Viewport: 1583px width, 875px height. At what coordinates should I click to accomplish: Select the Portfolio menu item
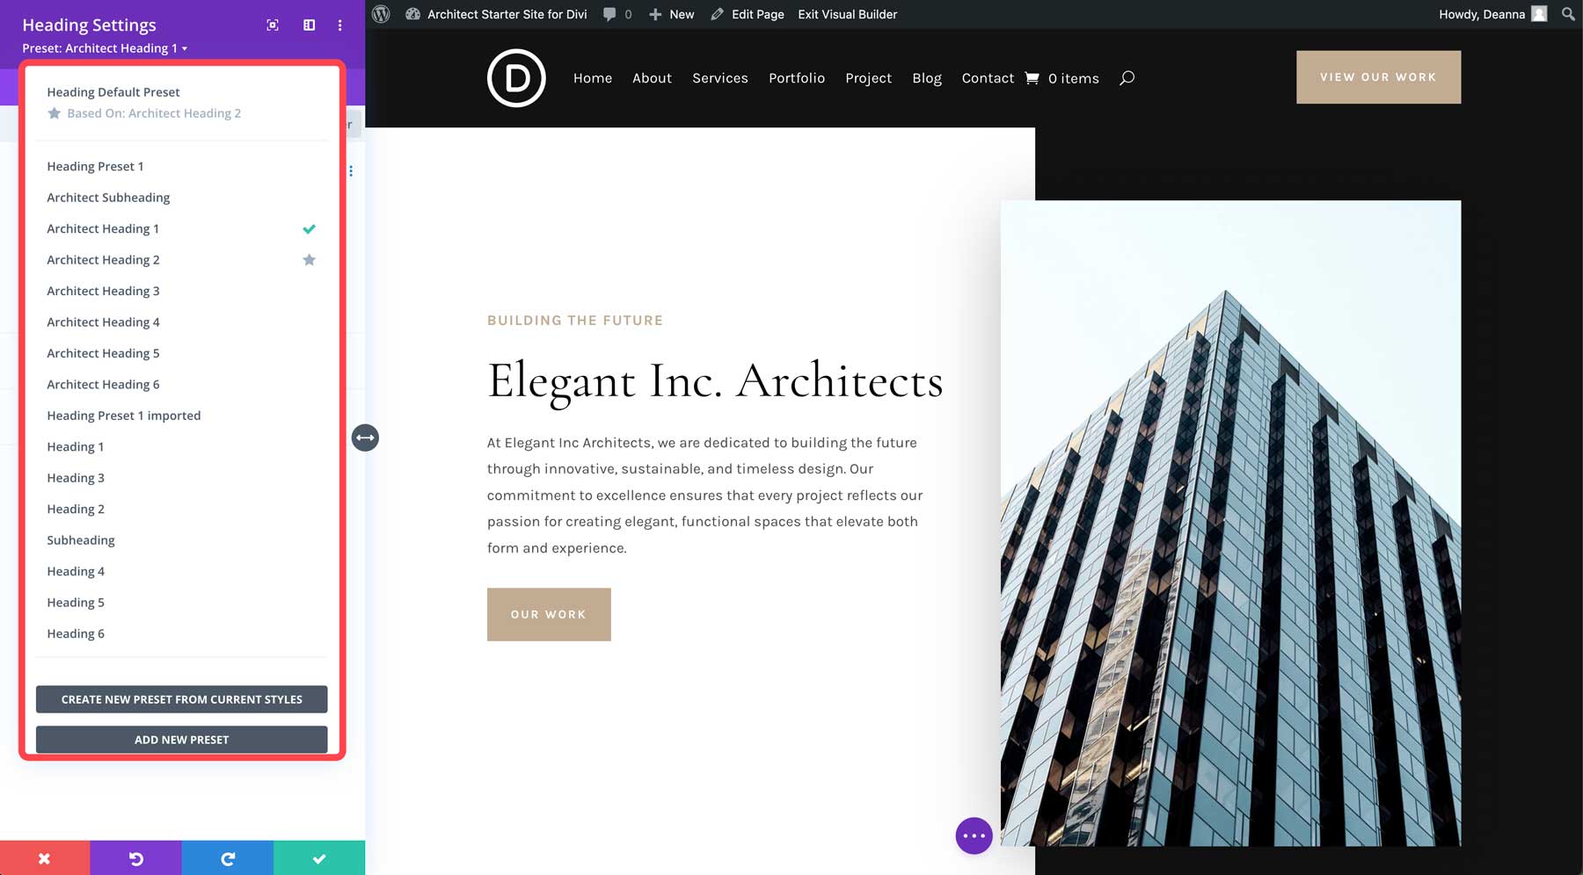[x=797, y=78]
